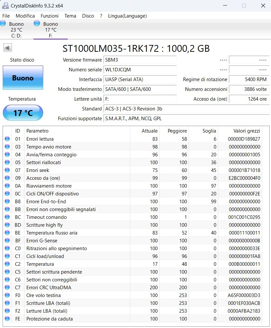Open the Disco menu
This screenshot has width=271, height=328.
[x=88, y=16]
